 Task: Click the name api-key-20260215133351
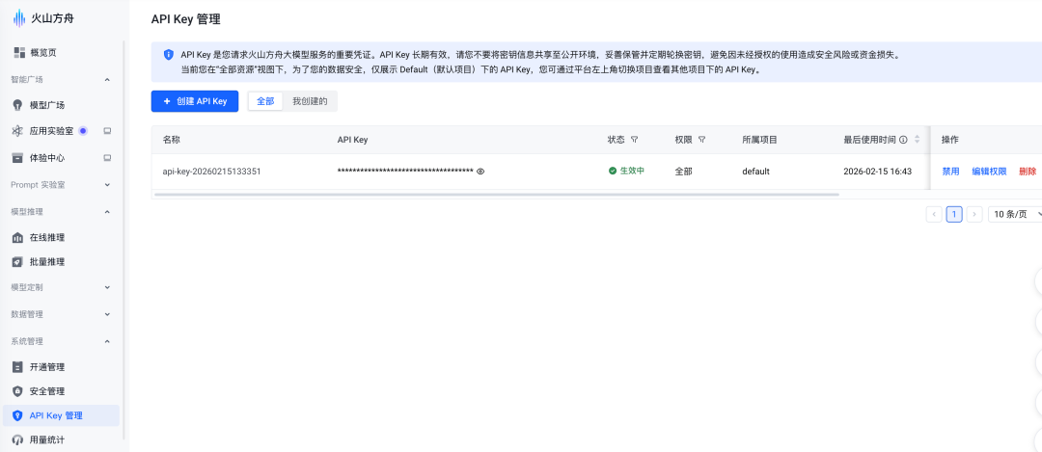[211, 172]
